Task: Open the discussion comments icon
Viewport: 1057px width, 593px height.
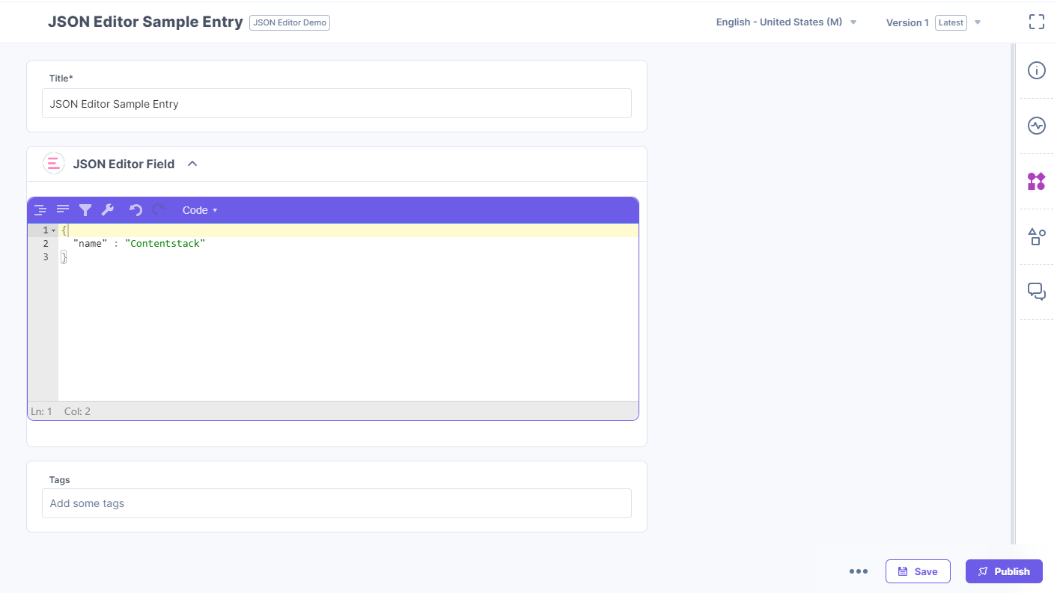Action: pos(1036,292)
